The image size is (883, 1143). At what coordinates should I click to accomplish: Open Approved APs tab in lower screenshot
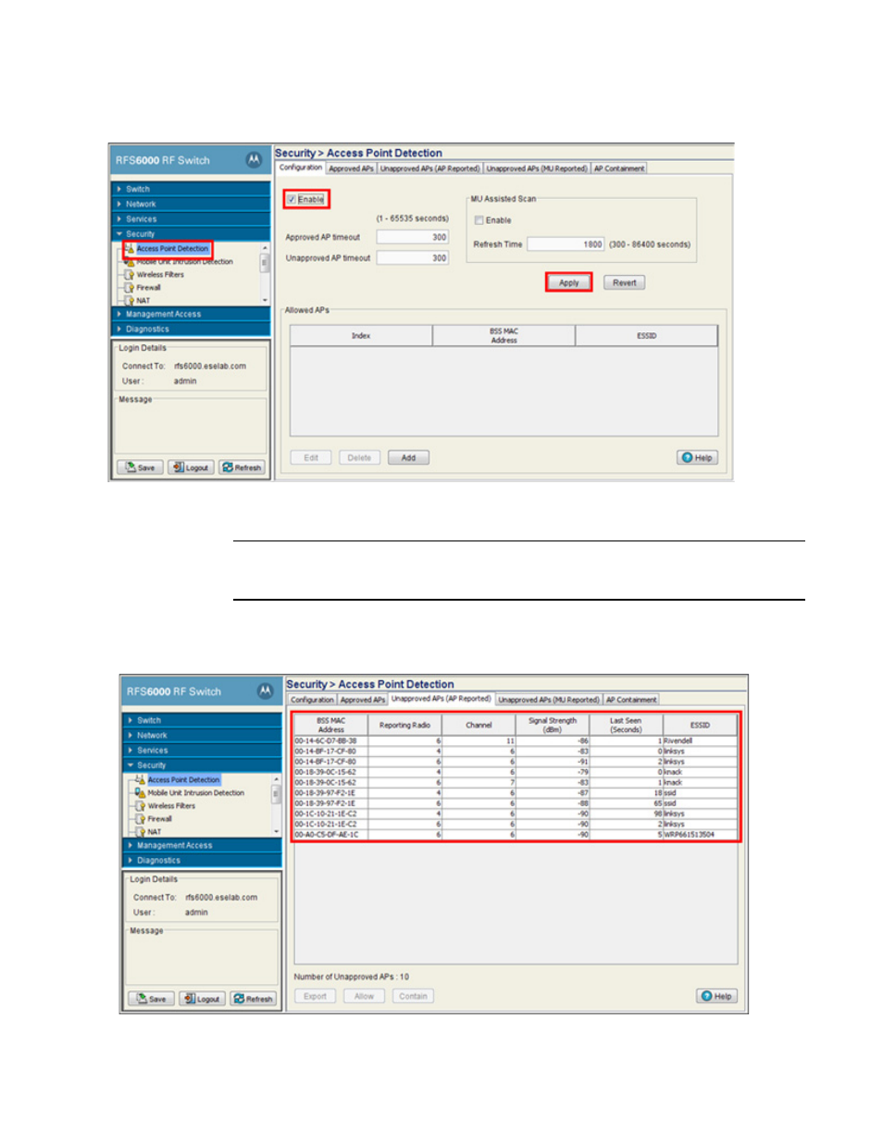tap(363, 700)
